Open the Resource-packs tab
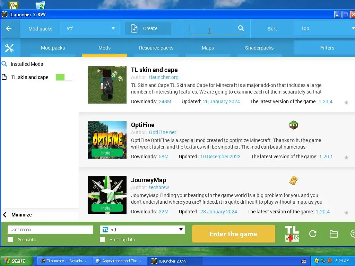355x266 pixels. tap(156, 48)
